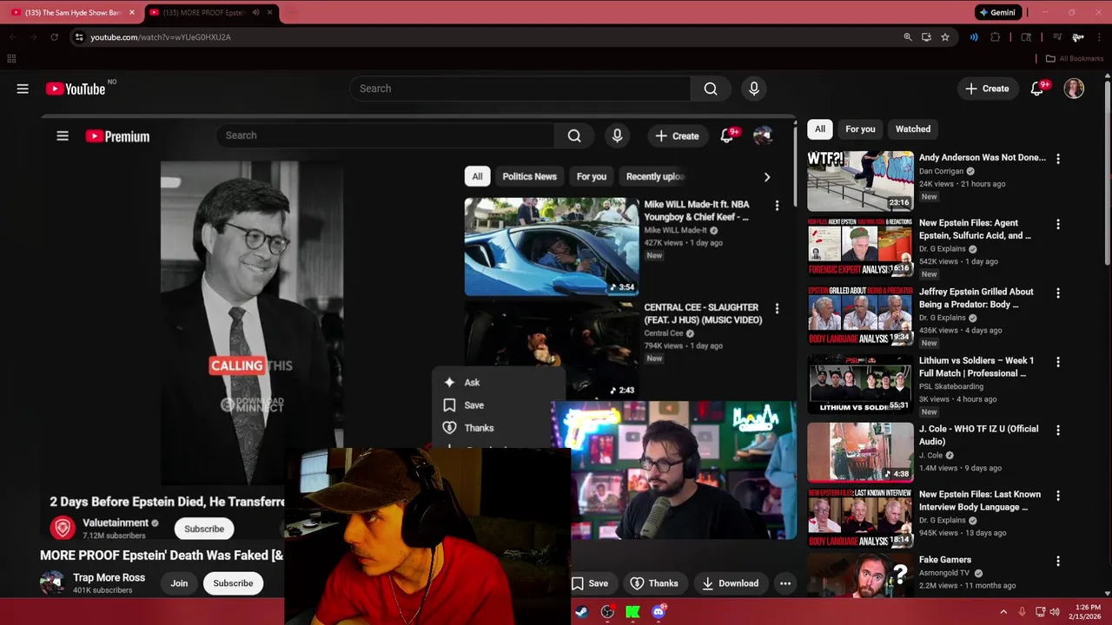Start voice search with the microphone icon
The width and height of the screenshot is (1112, 625).
point(754,89)
